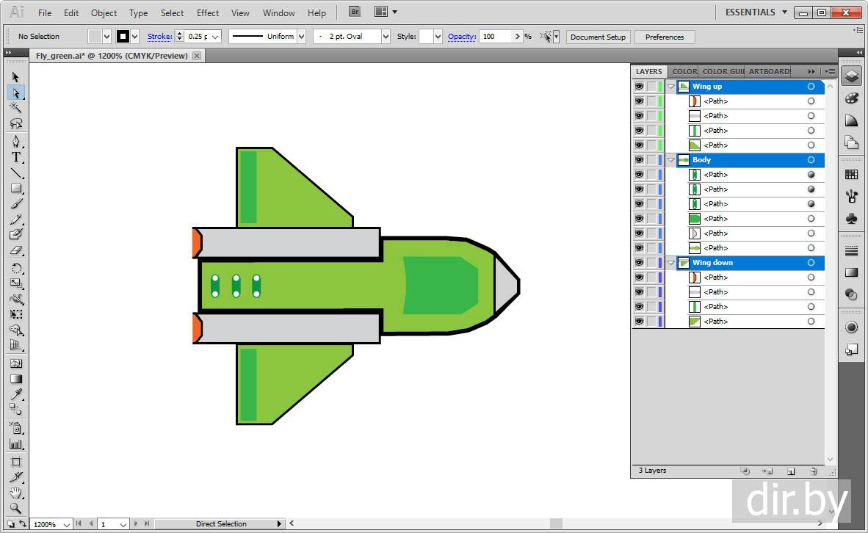Hide the Wing up layer
Screen dimensions: 868x533
(639, 87)
